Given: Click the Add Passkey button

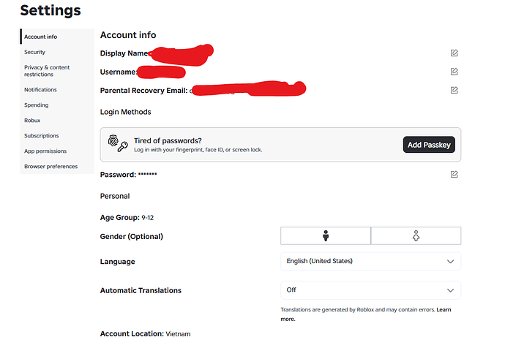Looking at the screenshot, I should [429, 145].
